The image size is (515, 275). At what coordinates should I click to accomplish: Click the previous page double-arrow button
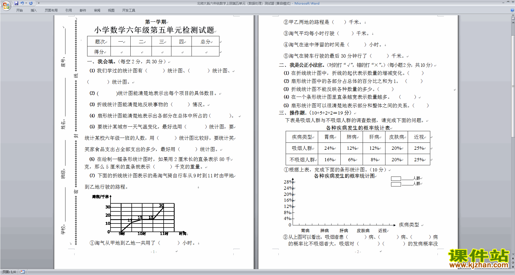pos(513,258)
